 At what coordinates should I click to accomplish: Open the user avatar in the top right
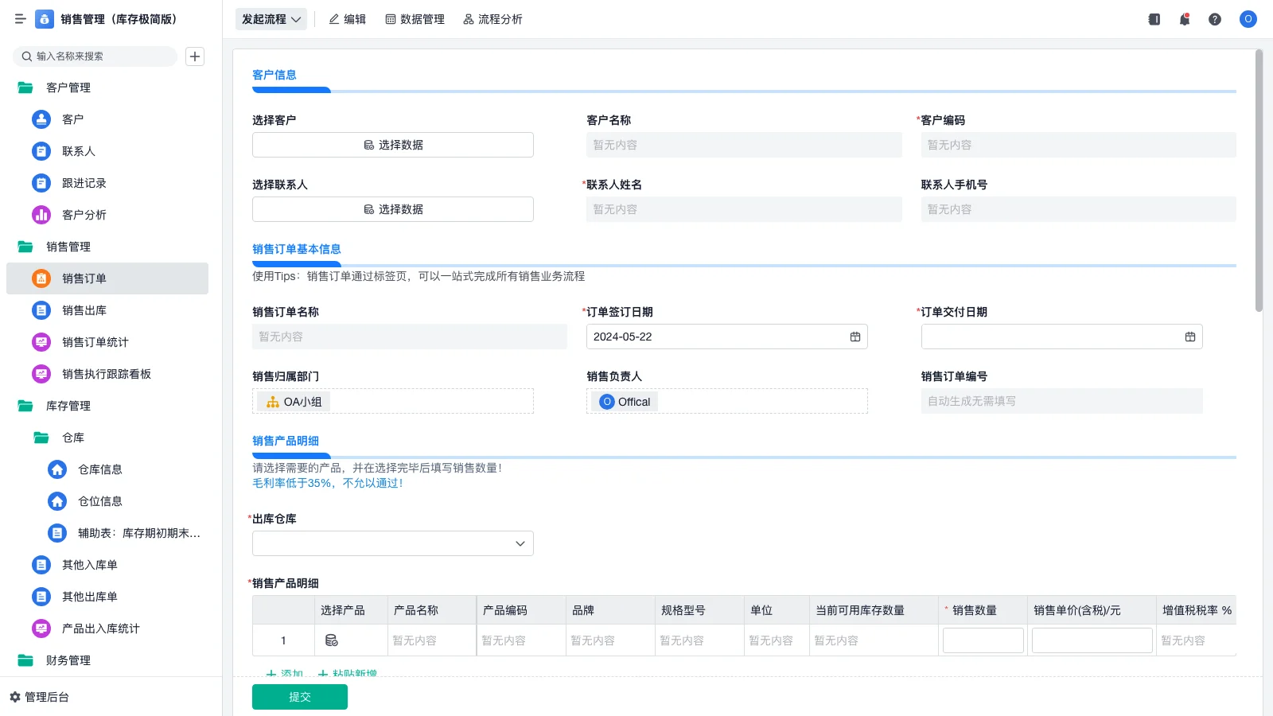1248,19
